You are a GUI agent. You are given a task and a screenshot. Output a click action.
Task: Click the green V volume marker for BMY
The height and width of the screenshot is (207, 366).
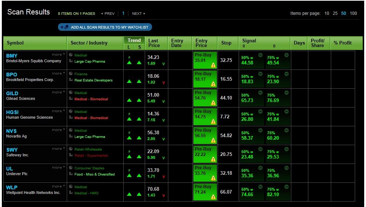pos(163,64)
